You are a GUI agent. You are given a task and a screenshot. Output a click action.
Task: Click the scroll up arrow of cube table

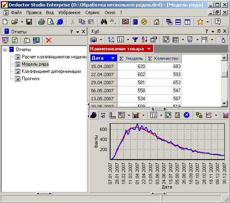click(224, 58)
